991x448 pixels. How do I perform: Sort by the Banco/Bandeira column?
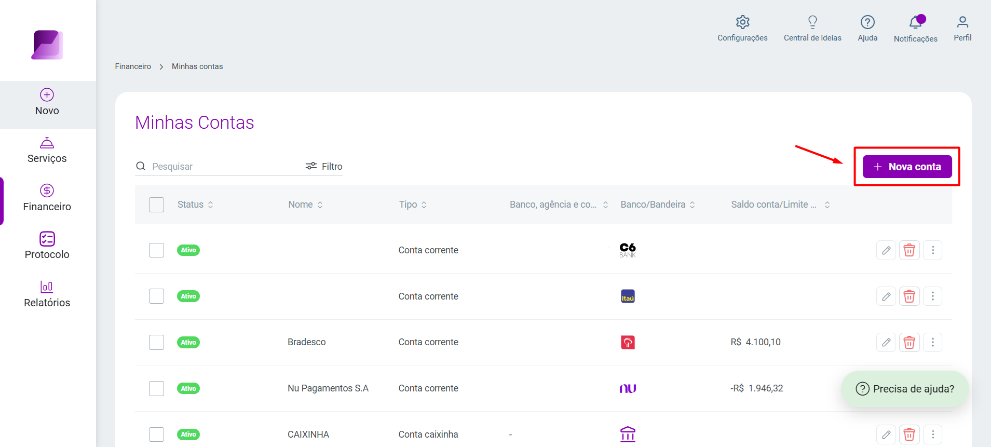point(658,205)
